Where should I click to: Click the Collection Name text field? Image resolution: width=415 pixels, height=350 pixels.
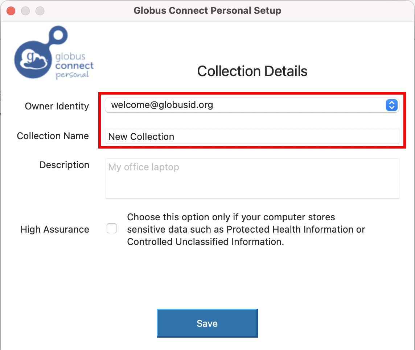[252, 136]
